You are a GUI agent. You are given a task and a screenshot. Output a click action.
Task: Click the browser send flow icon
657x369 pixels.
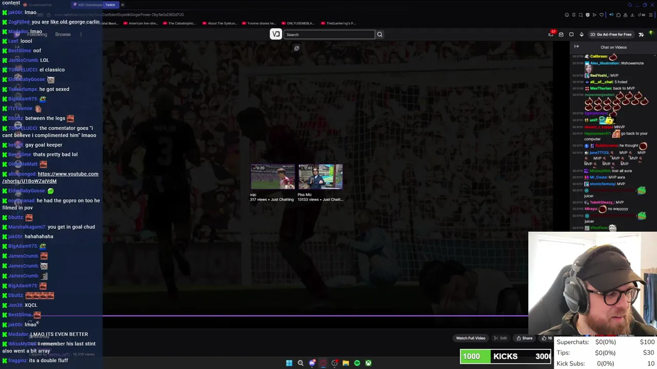594,15
